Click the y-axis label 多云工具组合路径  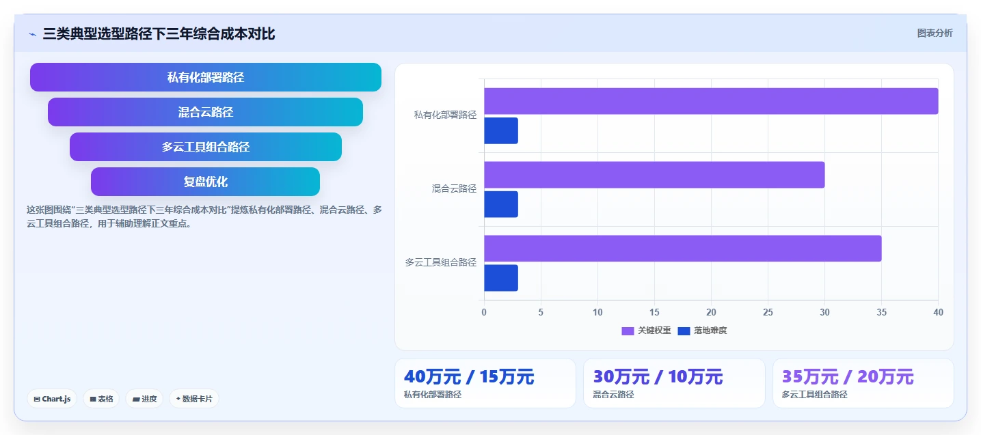pos(441,262)
